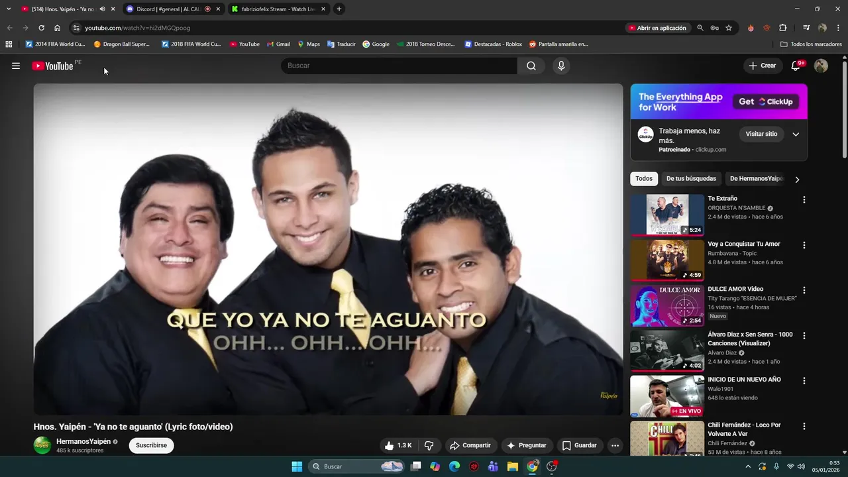This screenshot has width=848, height=477.
Task: Save the video with Guardar
Action: click(x=580, y=445)
